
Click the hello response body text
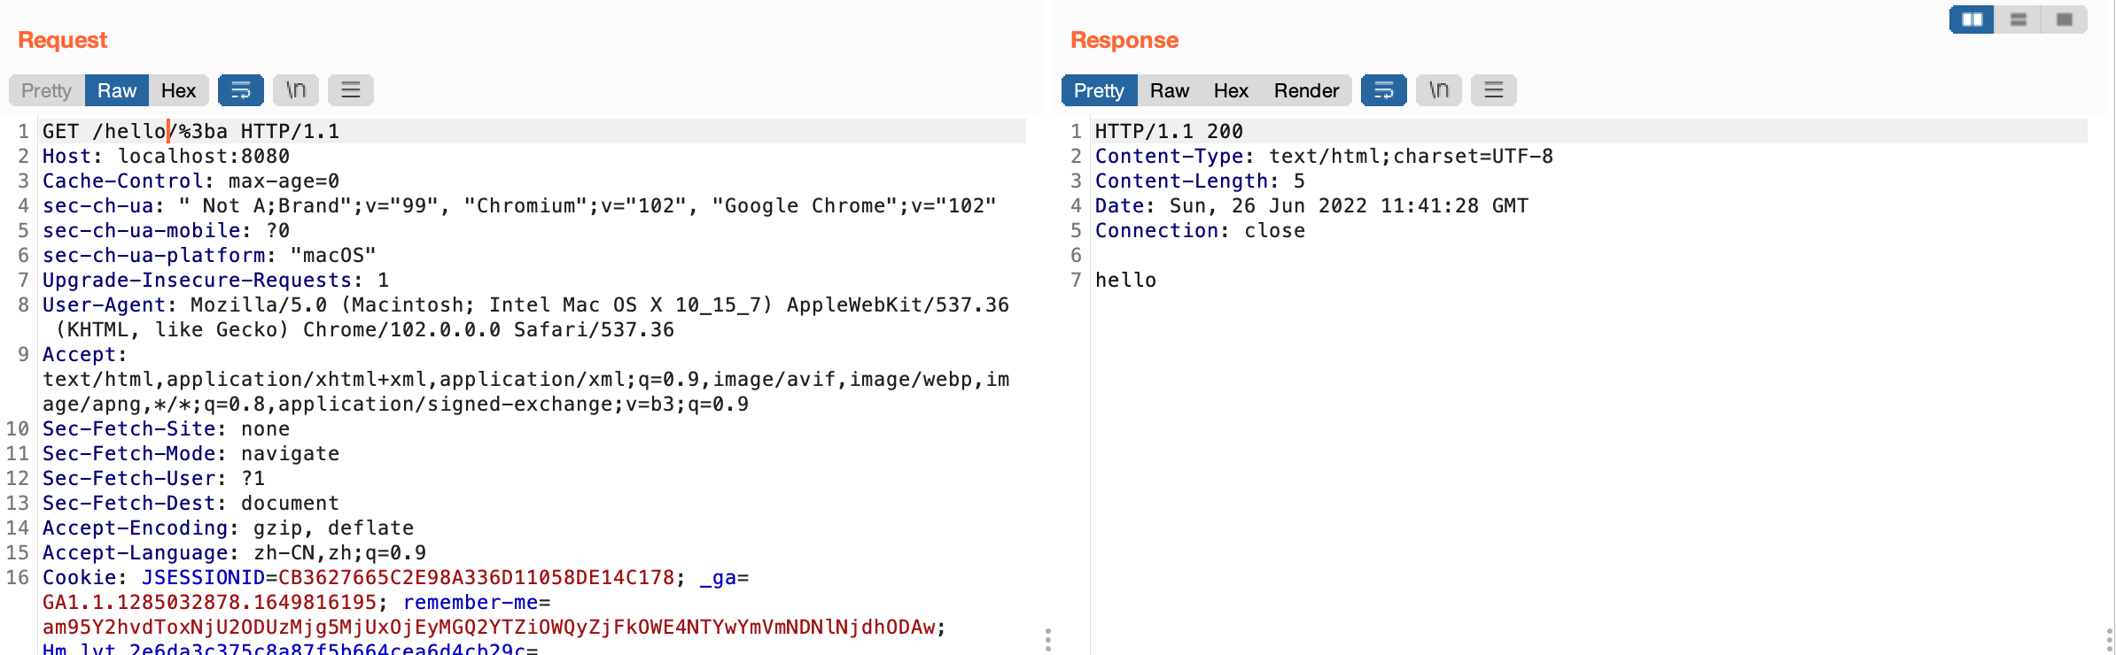[x=1125, y=281]
